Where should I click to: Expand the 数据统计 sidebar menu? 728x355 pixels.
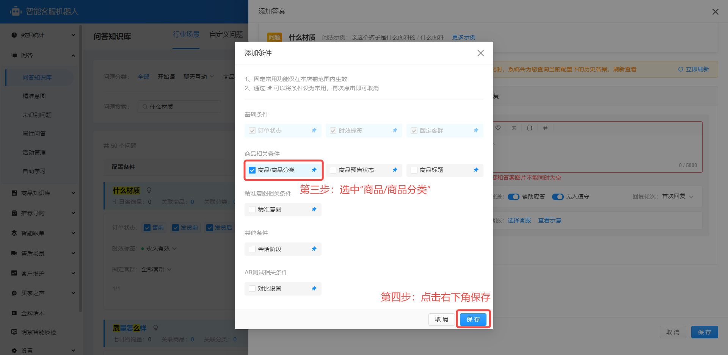click(73, 35)
